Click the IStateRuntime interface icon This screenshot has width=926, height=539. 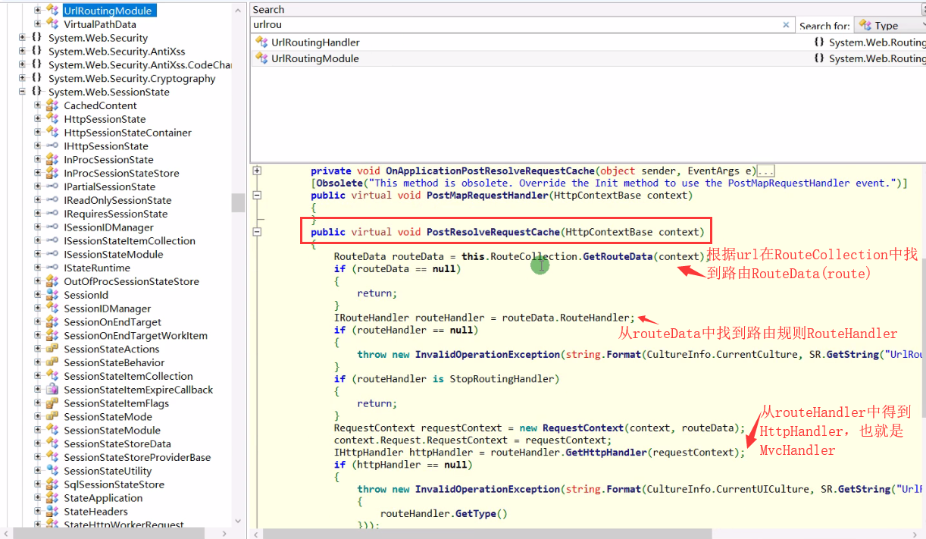(52, 268)
